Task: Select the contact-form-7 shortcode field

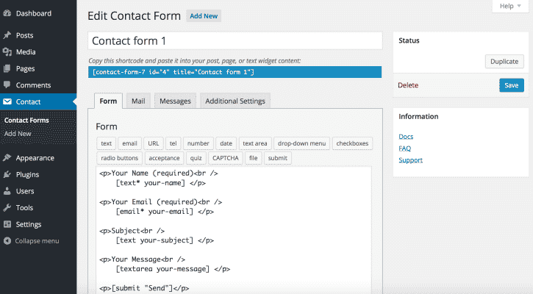Action: coord(235,72)
